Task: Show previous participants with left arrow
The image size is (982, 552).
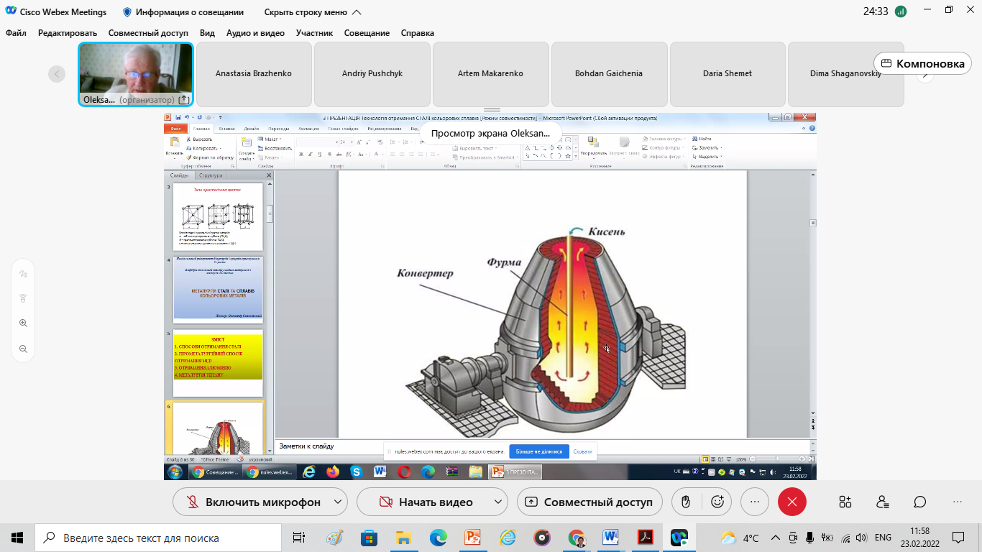Action: click(57, 73)
